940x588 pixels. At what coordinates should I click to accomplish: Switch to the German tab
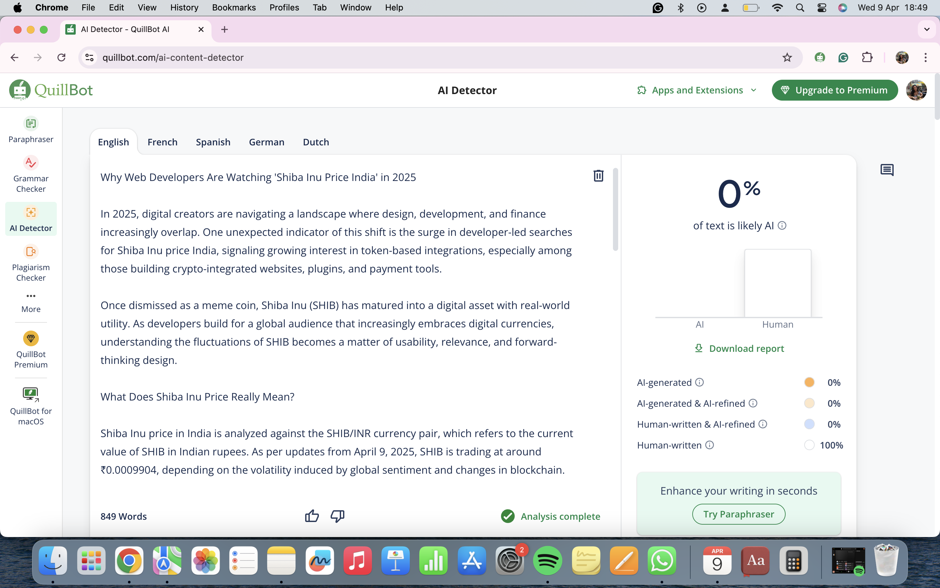(x=266, y=142)
